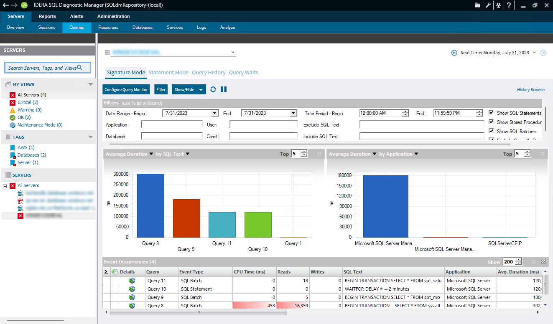The width and height of the screenshot is (553, 324).
Task: Open the Resources tab
Action: click(108, 28)
